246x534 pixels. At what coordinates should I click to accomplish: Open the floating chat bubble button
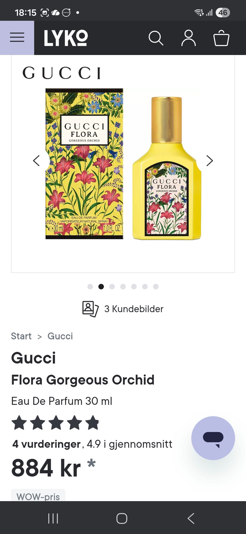click(213, 438)
